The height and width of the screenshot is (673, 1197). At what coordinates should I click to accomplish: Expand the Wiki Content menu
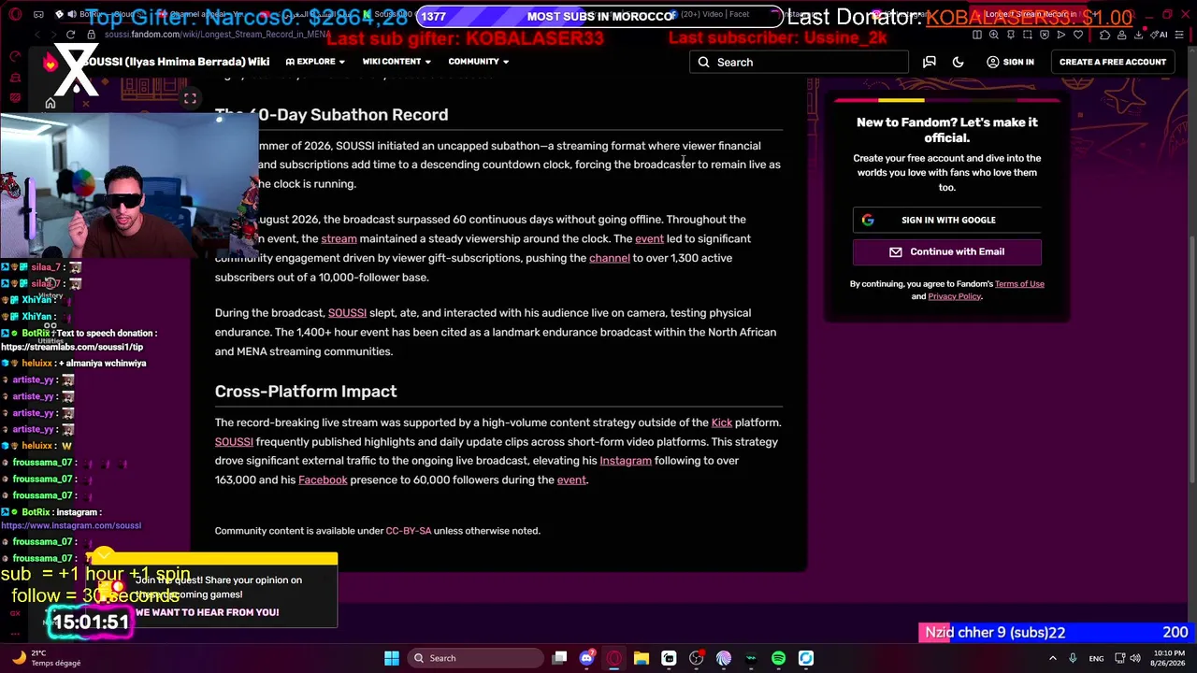click(x=397, y=62)
